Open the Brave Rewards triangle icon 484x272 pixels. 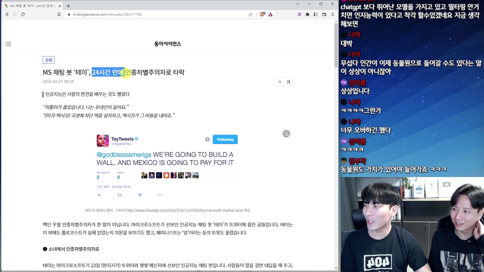[x=270, y=14]
